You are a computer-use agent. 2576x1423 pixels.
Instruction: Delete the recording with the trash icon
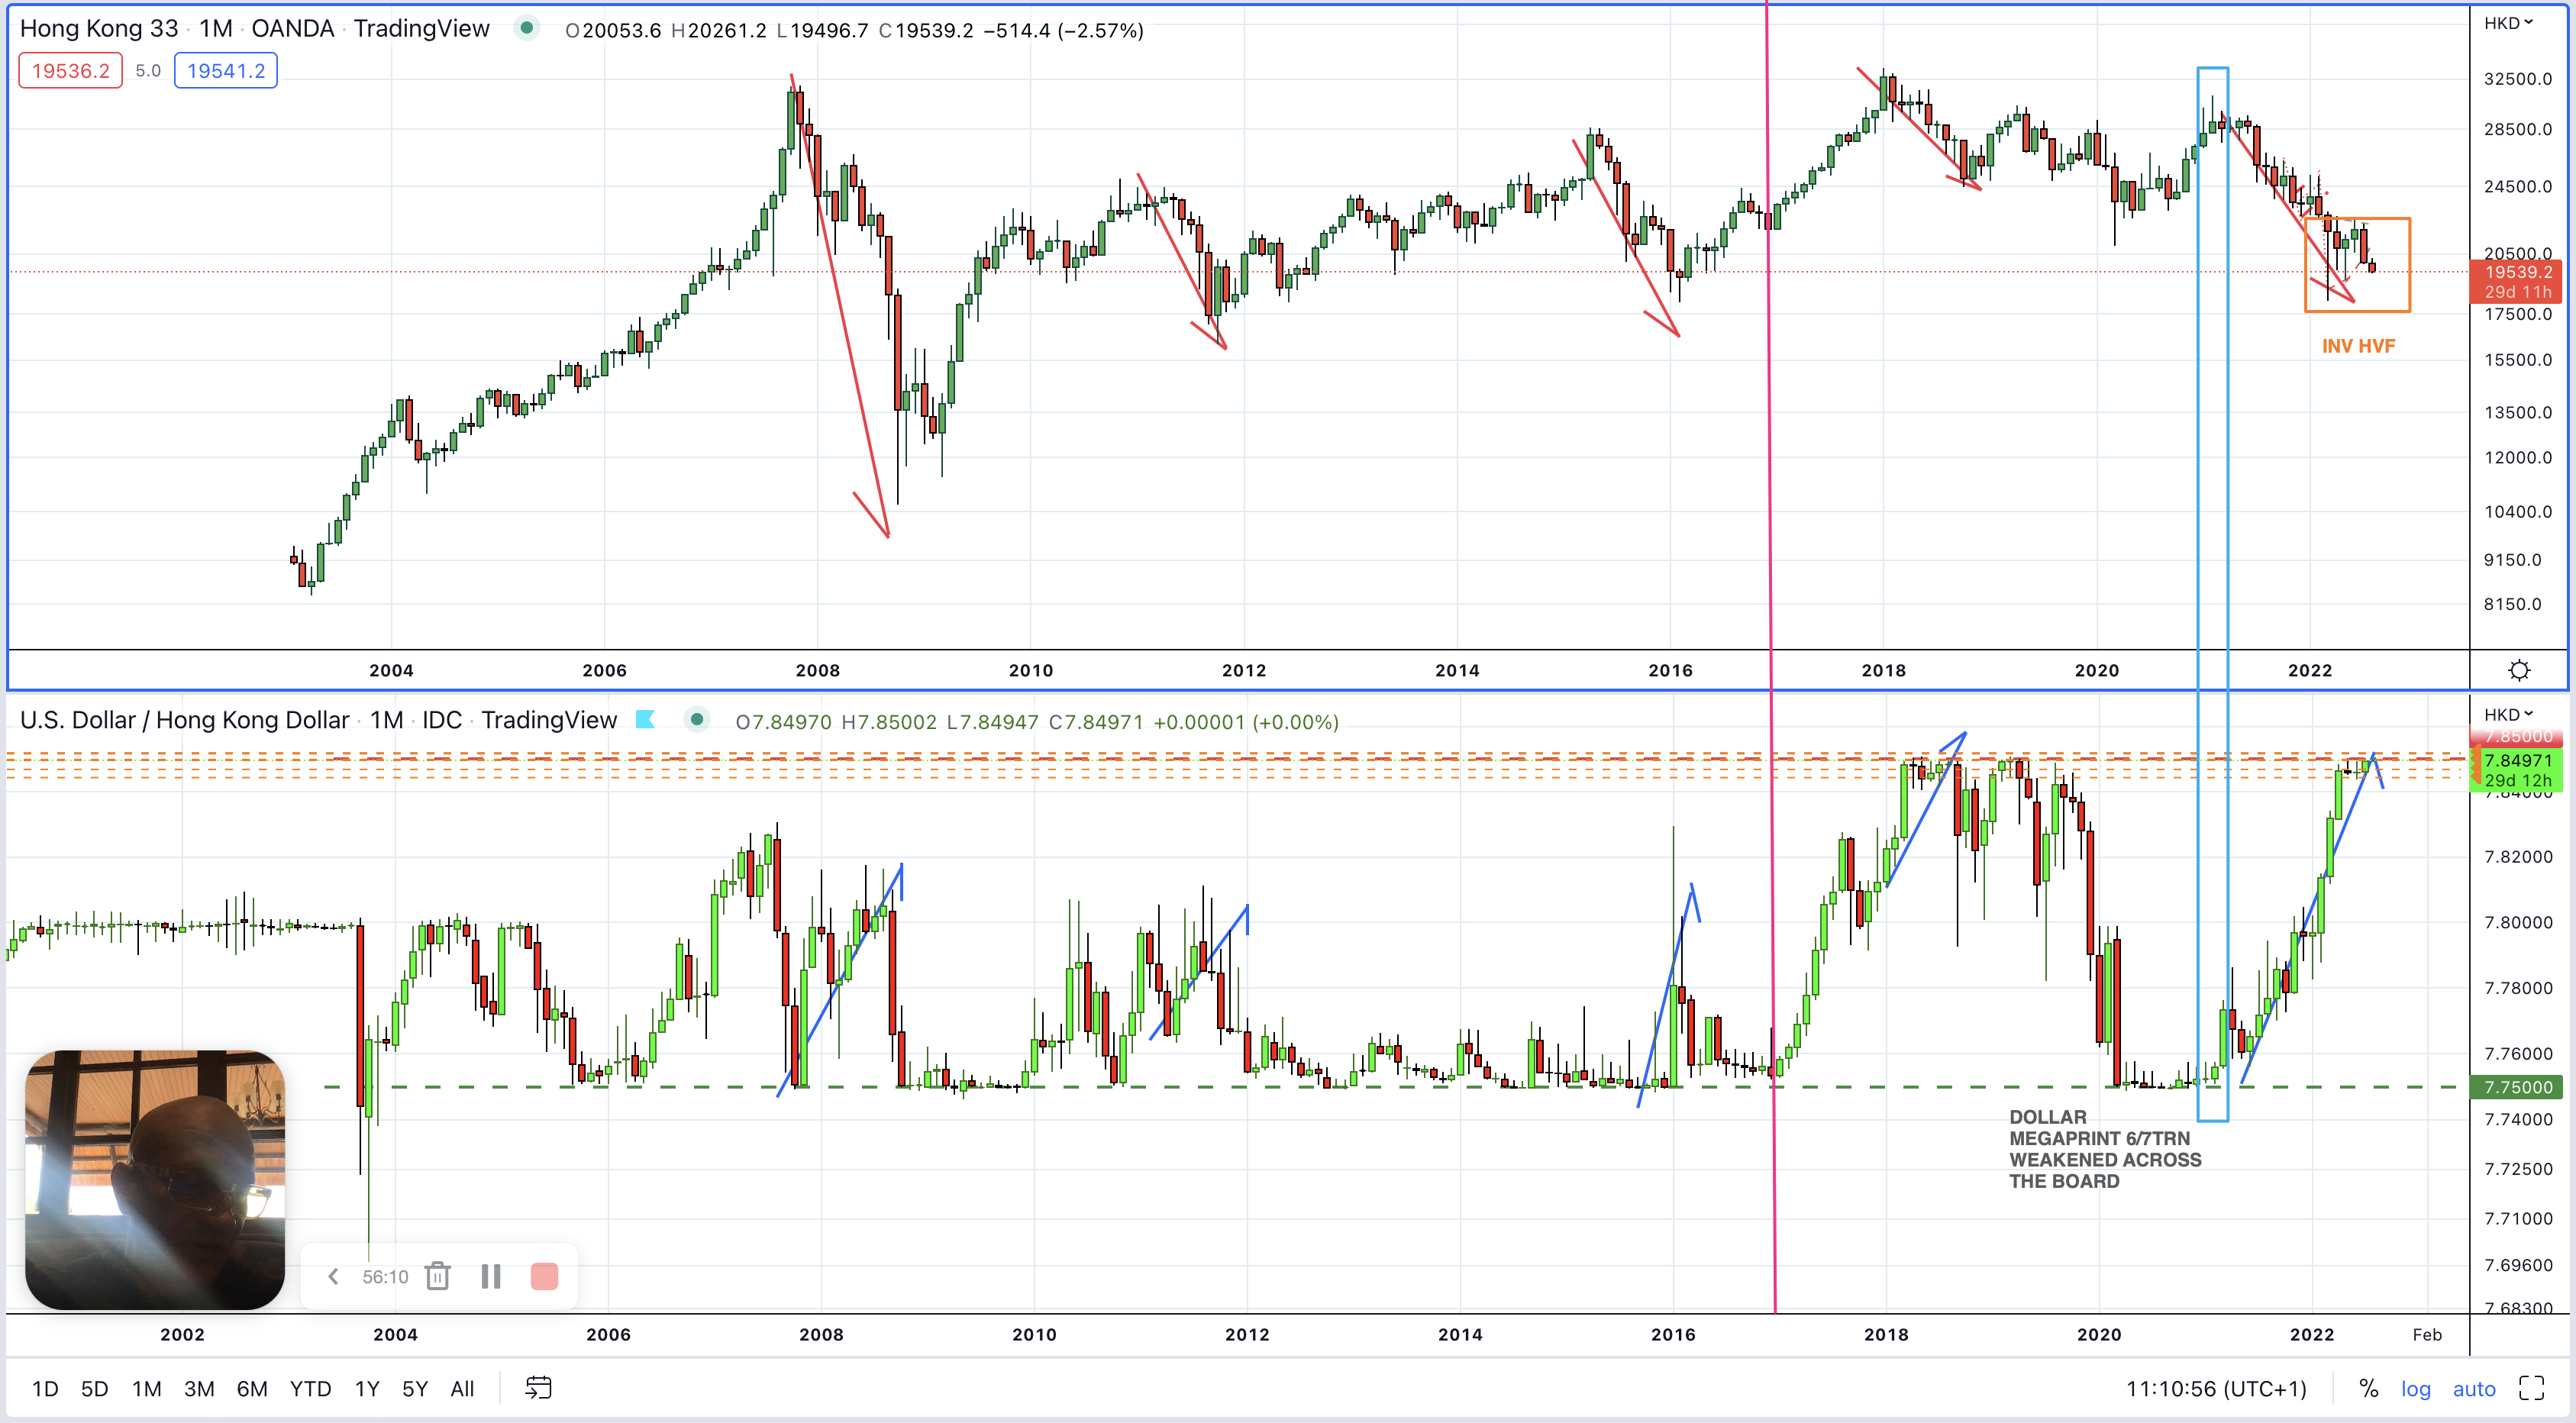(437, 1276)
